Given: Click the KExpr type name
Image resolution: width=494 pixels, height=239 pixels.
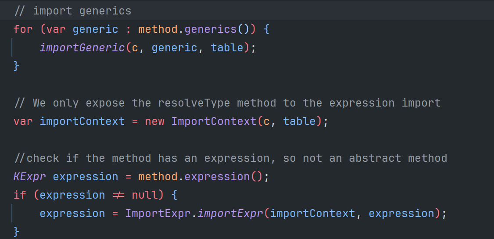Looking at the screenshot, I should coord(29,177).
